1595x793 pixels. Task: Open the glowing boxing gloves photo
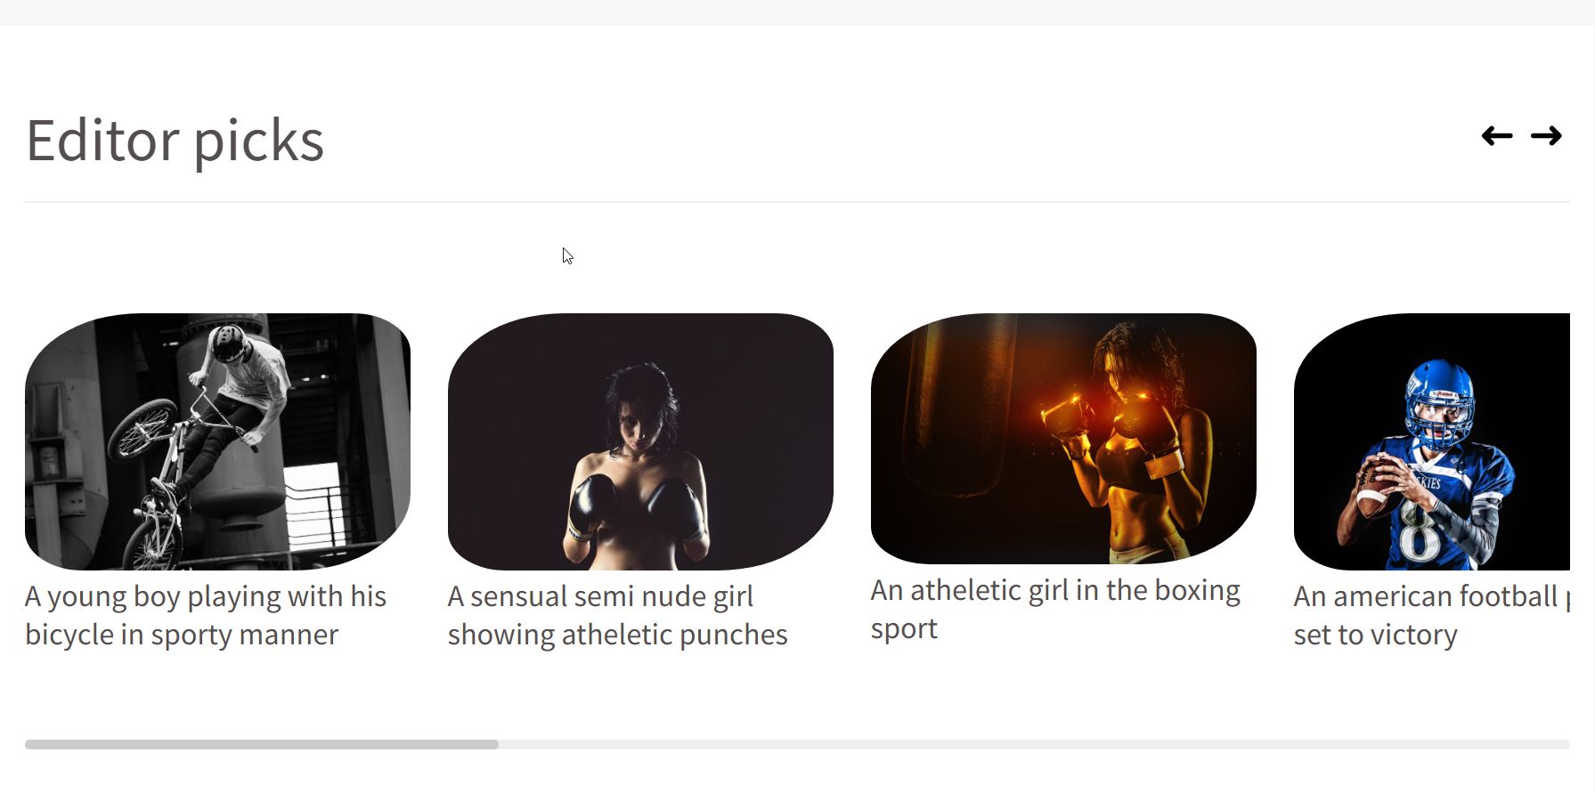click(1063, 439)
